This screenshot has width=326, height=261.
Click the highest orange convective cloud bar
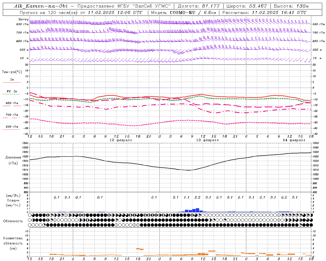tap(138, 249)
